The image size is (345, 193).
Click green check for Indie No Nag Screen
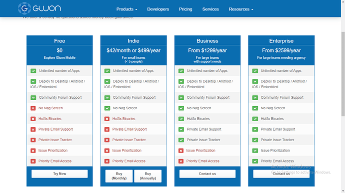[x=107, y=108]
